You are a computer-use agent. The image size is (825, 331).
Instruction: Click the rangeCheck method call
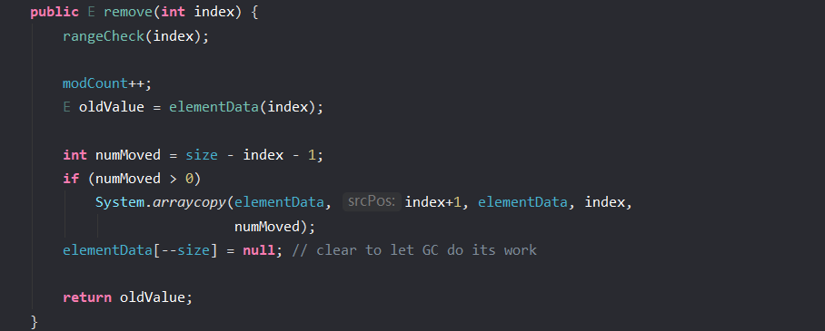click(x=104, y=35)
